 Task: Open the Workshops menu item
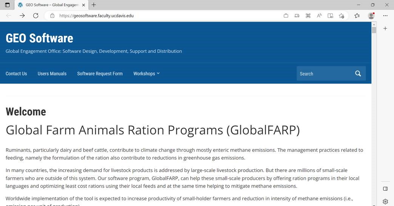tap(144, 74)
